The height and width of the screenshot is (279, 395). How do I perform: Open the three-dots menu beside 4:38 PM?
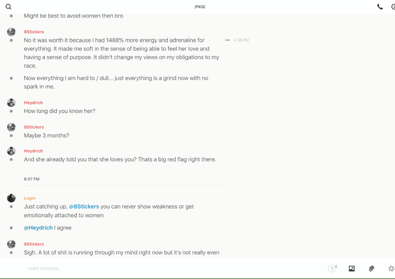227,40
